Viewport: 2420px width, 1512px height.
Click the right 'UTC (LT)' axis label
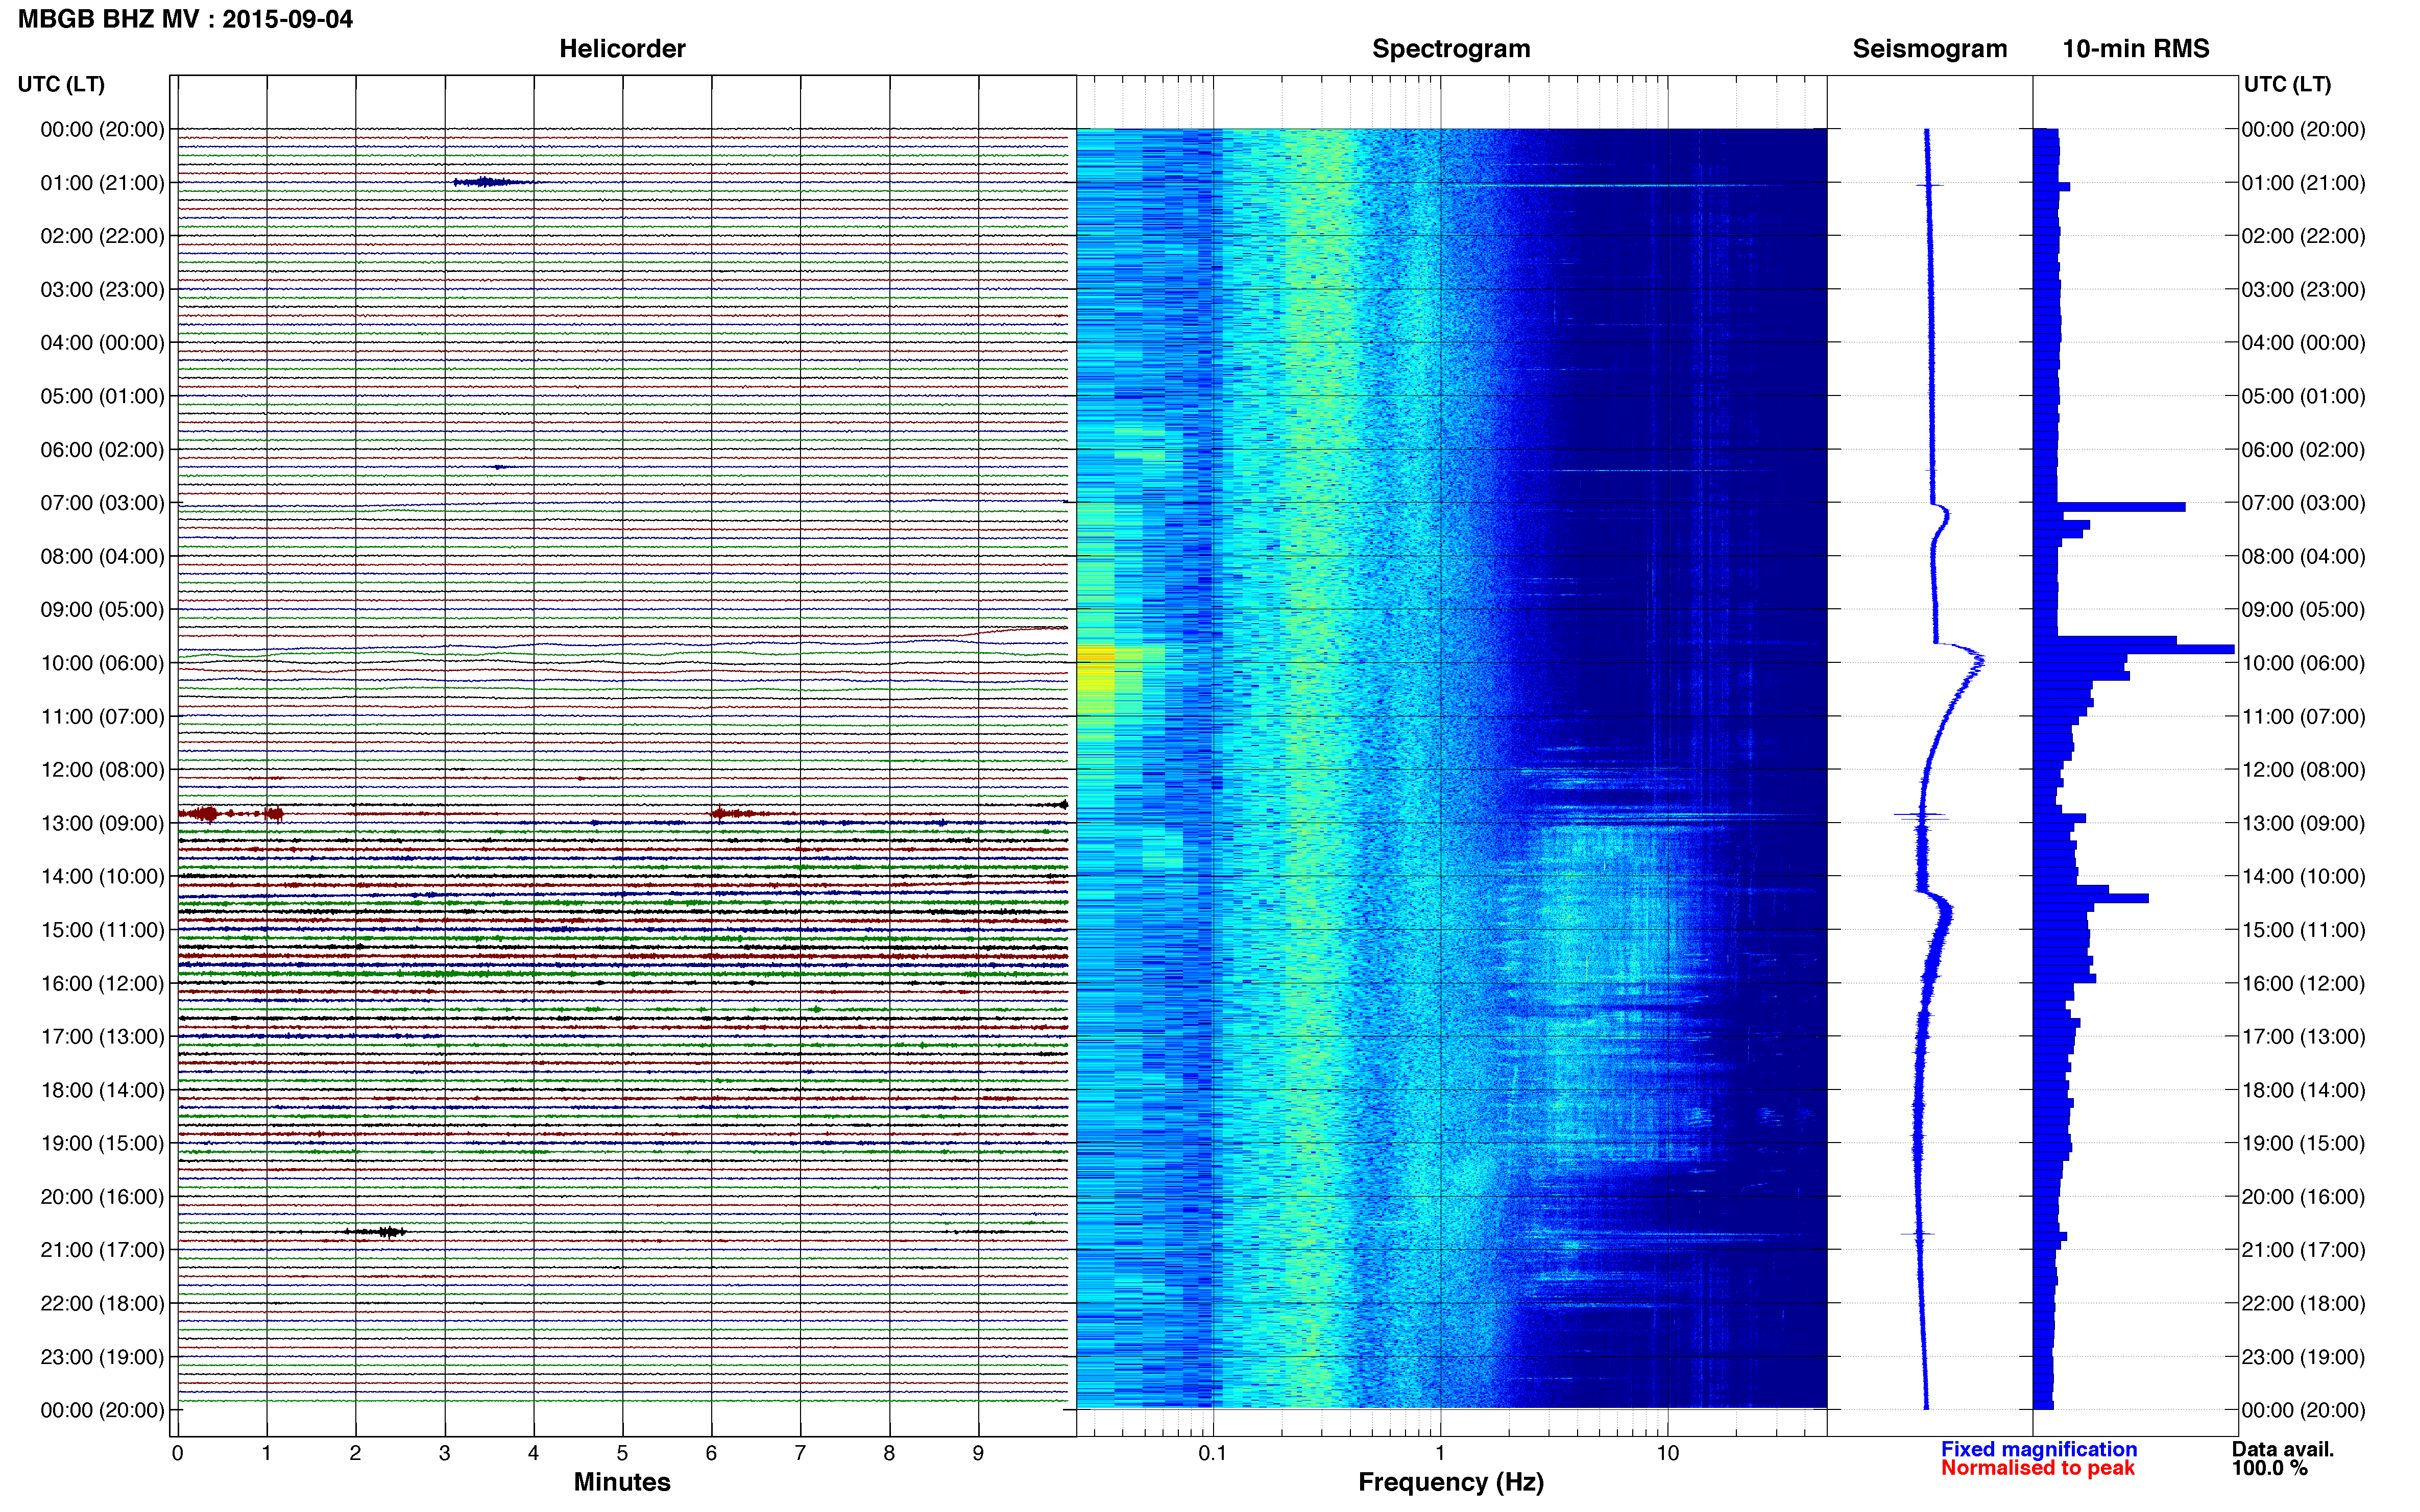(x=2287, y=84)
